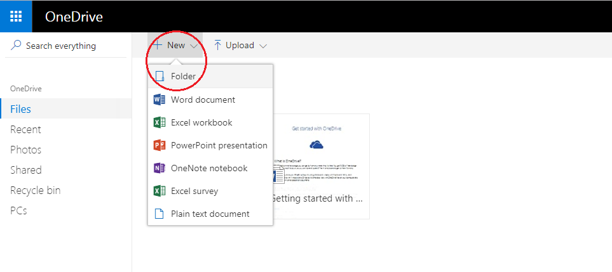Click the Word icon in menu
The width and height of the screenshot is (612, 272).
pos(160,100)
